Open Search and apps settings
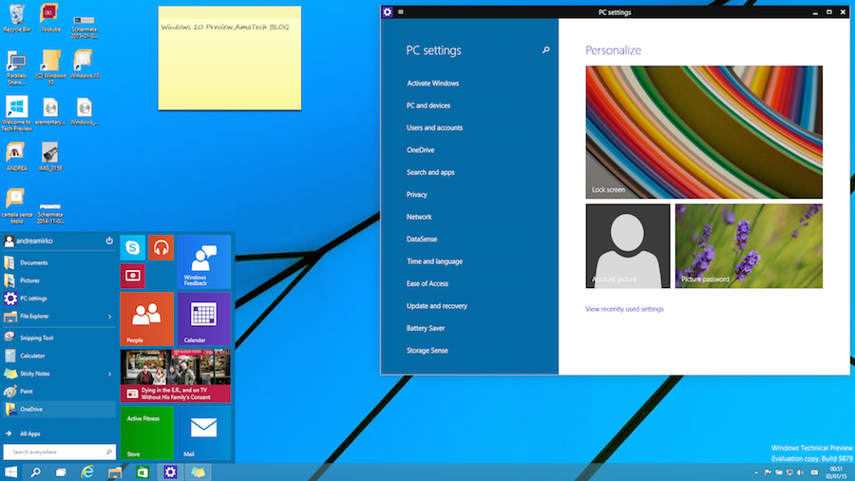 coord(430,172)
